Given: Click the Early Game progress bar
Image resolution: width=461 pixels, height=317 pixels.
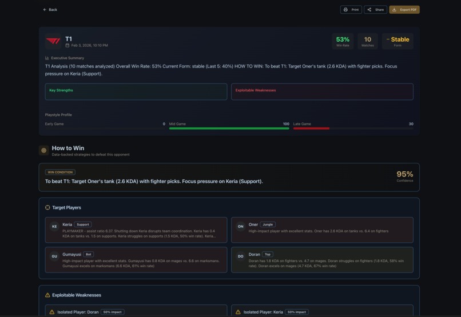Looking at the screenshot, I should [x=105, y=129].
